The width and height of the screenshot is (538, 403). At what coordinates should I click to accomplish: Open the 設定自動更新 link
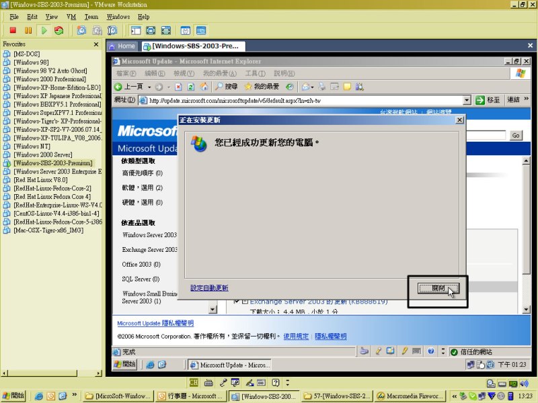point(209,288)
